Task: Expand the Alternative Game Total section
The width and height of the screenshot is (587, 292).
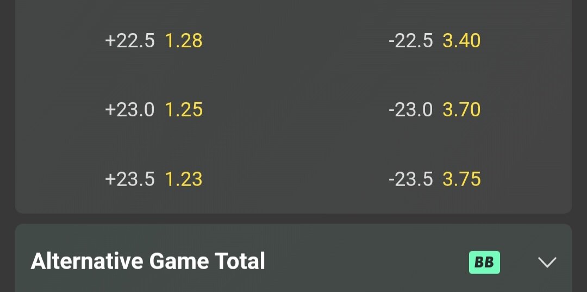Action: click(x=547, y=262)
